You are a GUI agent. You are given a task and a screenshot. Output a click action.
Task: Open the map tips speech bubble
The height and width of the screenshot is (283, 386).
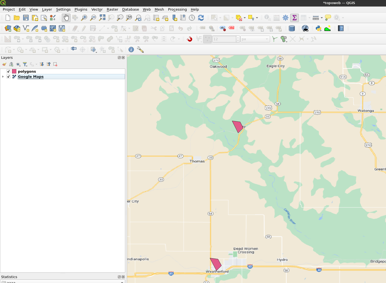coord(328,18)
